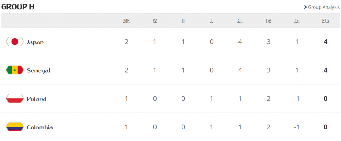
Task: Open the Group Analysis link
Action: click(x=324, y=7)
